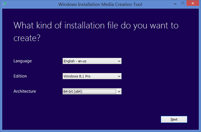Open the Language dropdown
This screenshot has height=132, width=201.
tap(92, 61)
